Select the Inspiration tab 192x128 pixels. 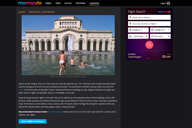click(x=94, y=3)
